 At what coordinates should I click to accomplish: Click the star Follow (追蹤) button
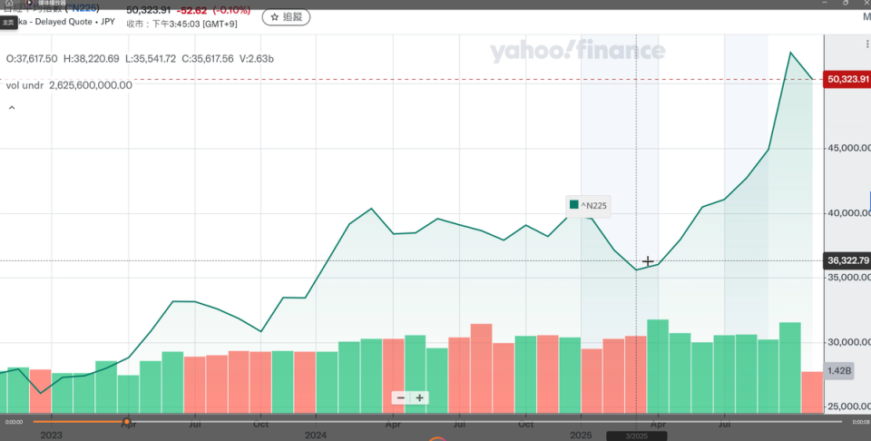286,16
